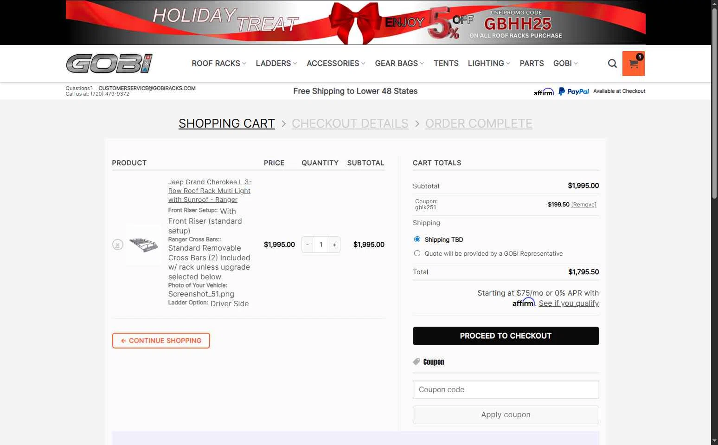Expand the Roof Racks menu
The width and height of the screenshot is (718, 445).
click(x=219, y=64)
